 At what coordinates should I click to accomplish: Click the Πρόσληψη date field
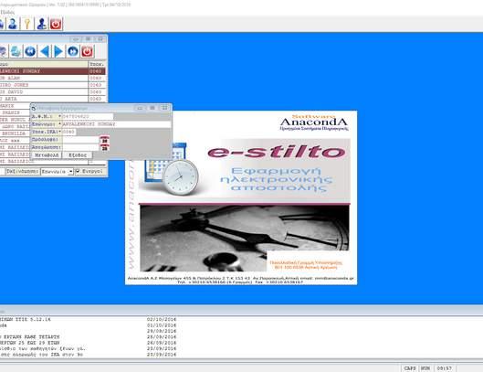pyautogui.click(x=80, y=140)
